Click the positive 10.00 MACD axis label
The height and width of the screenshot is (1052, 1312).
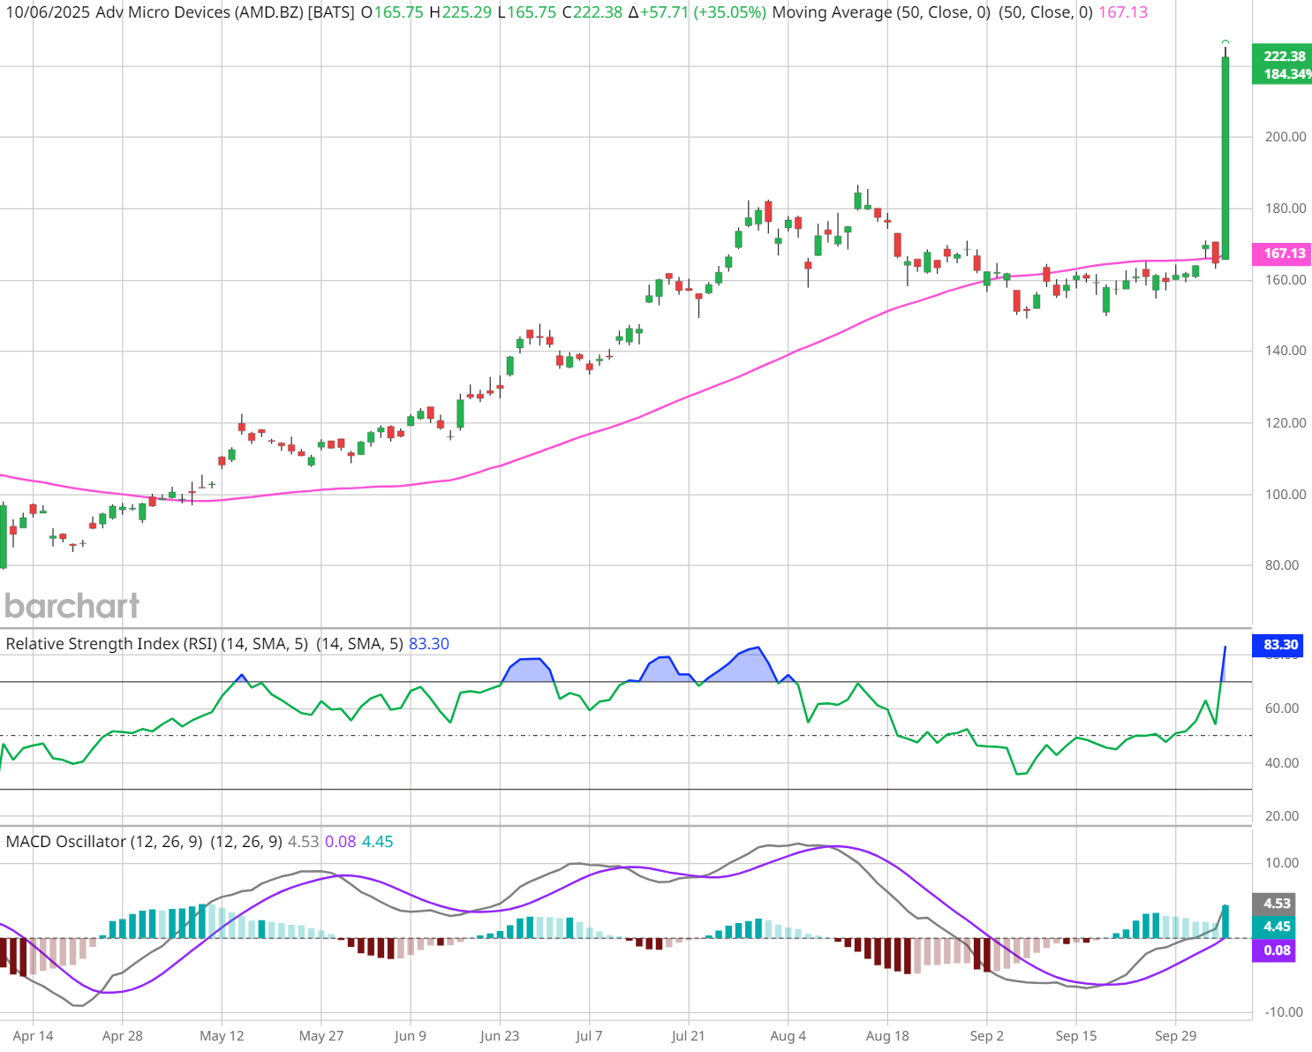tap(1282, 863)
